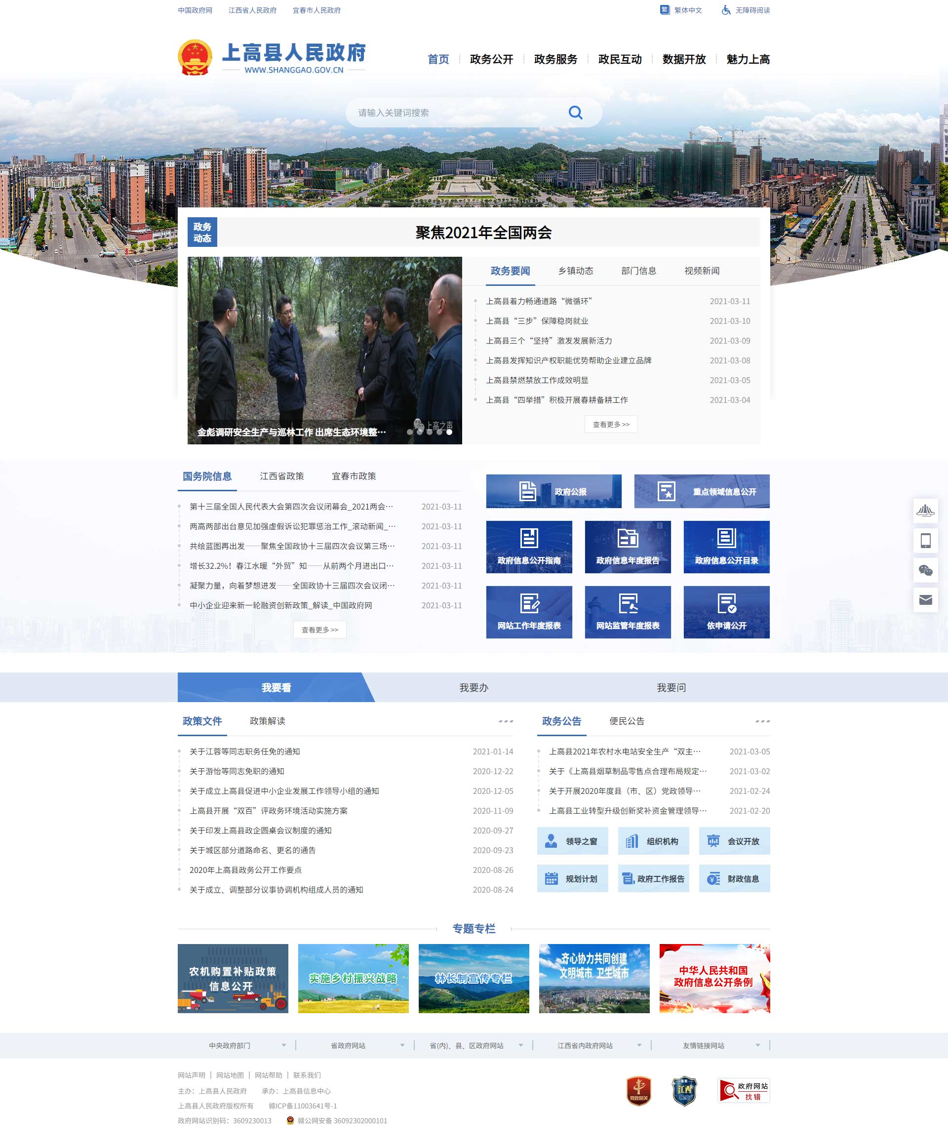
Task: Click the 党政机关 red badge icon
Action: pyautogui.click(x=639, y=1091)
